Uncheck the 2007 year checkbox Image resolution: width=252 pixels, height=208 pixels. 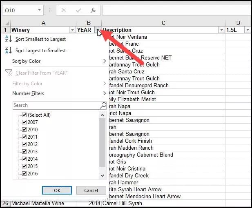[x=24, y=122]
